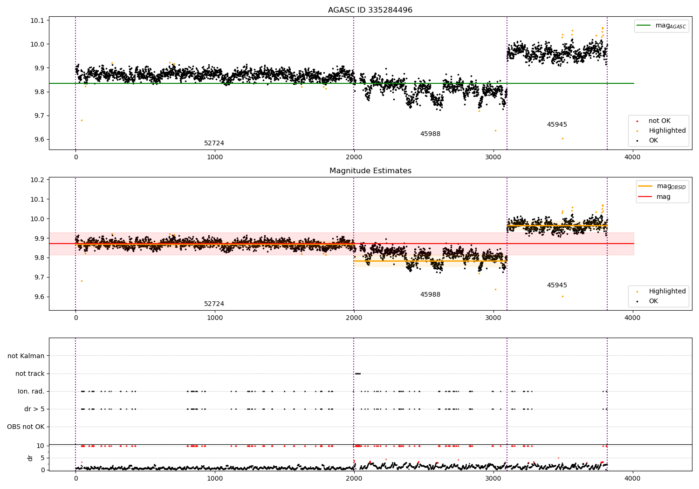Select 'Highlighted' legend entry in Magnitude Estimates plot
Screen dimensions: 699x489
click(x=667, y=292)
